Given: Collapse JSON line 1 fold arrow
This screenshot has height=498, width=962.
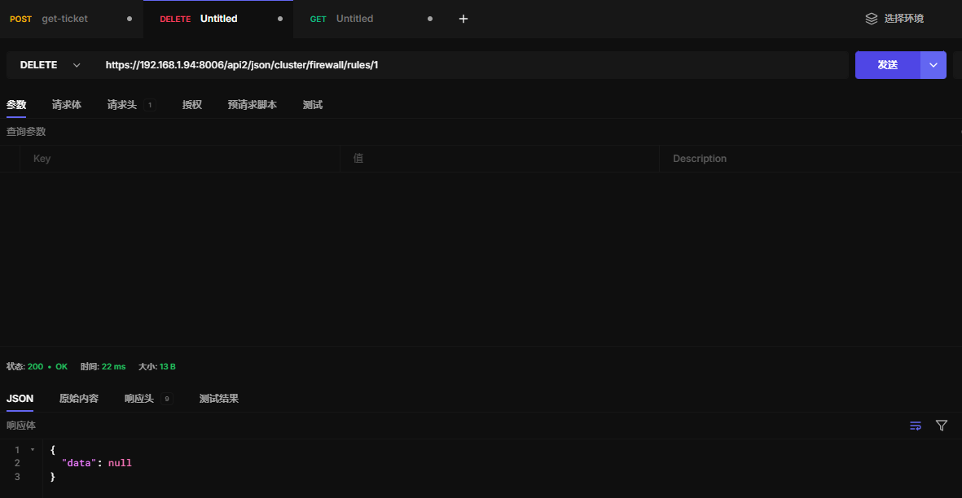Looking at the screenshot, I should (x=33, y=449).
